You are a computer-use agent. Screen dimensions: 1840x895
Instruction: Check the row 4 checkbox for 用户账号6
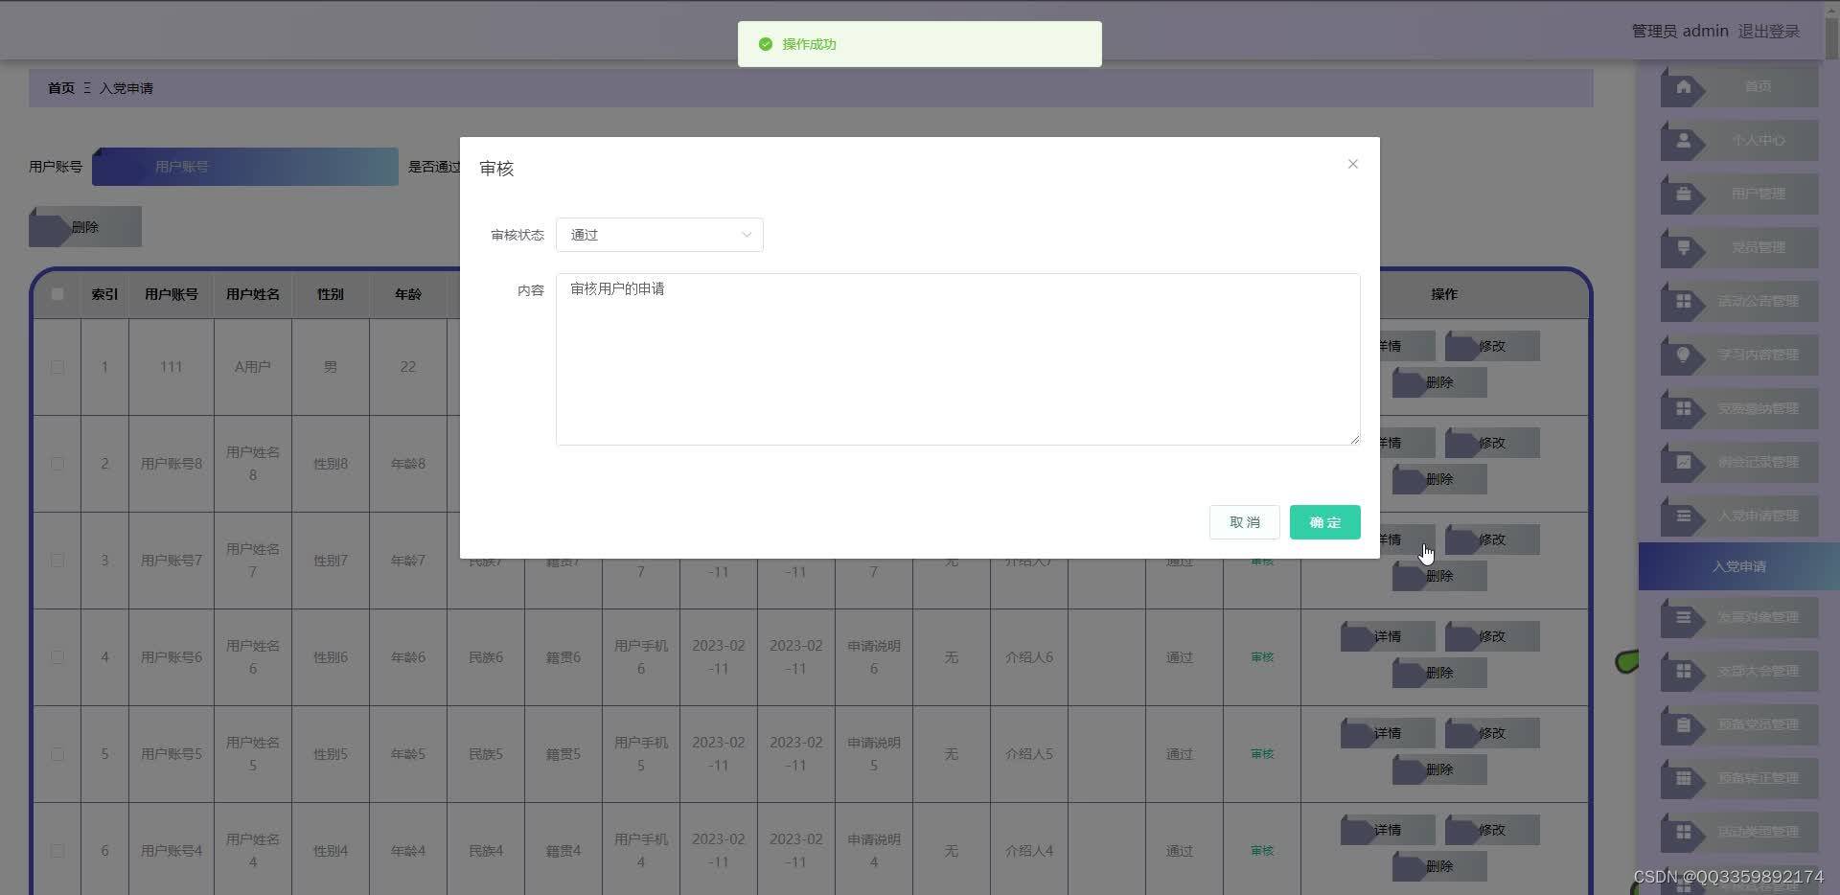(57, 657)
